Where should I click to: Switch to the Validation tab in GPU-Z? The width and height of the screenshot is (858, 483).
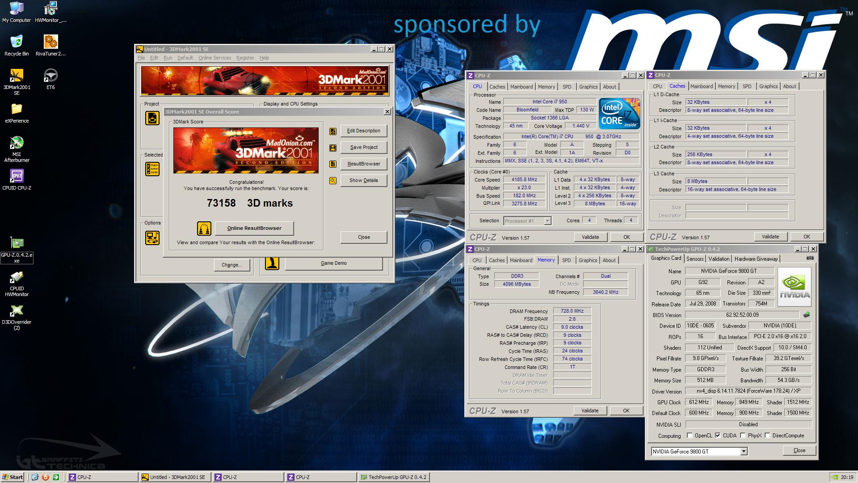tap(719, 259)
